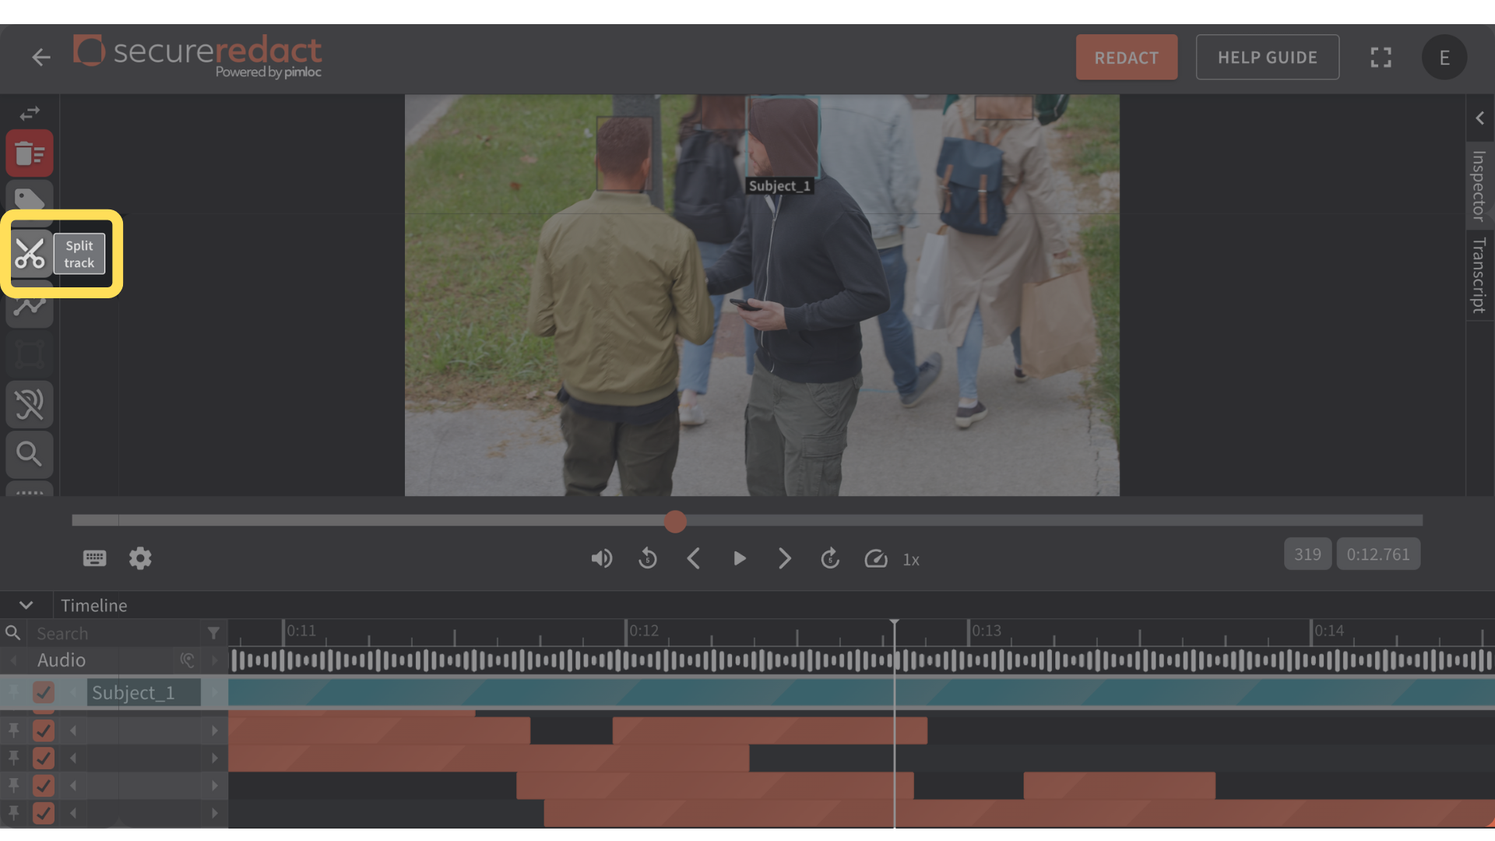Open the Inspector tab
Image resolution: width=1495 pixels, height=841 pixels.
click(1479, 185)
